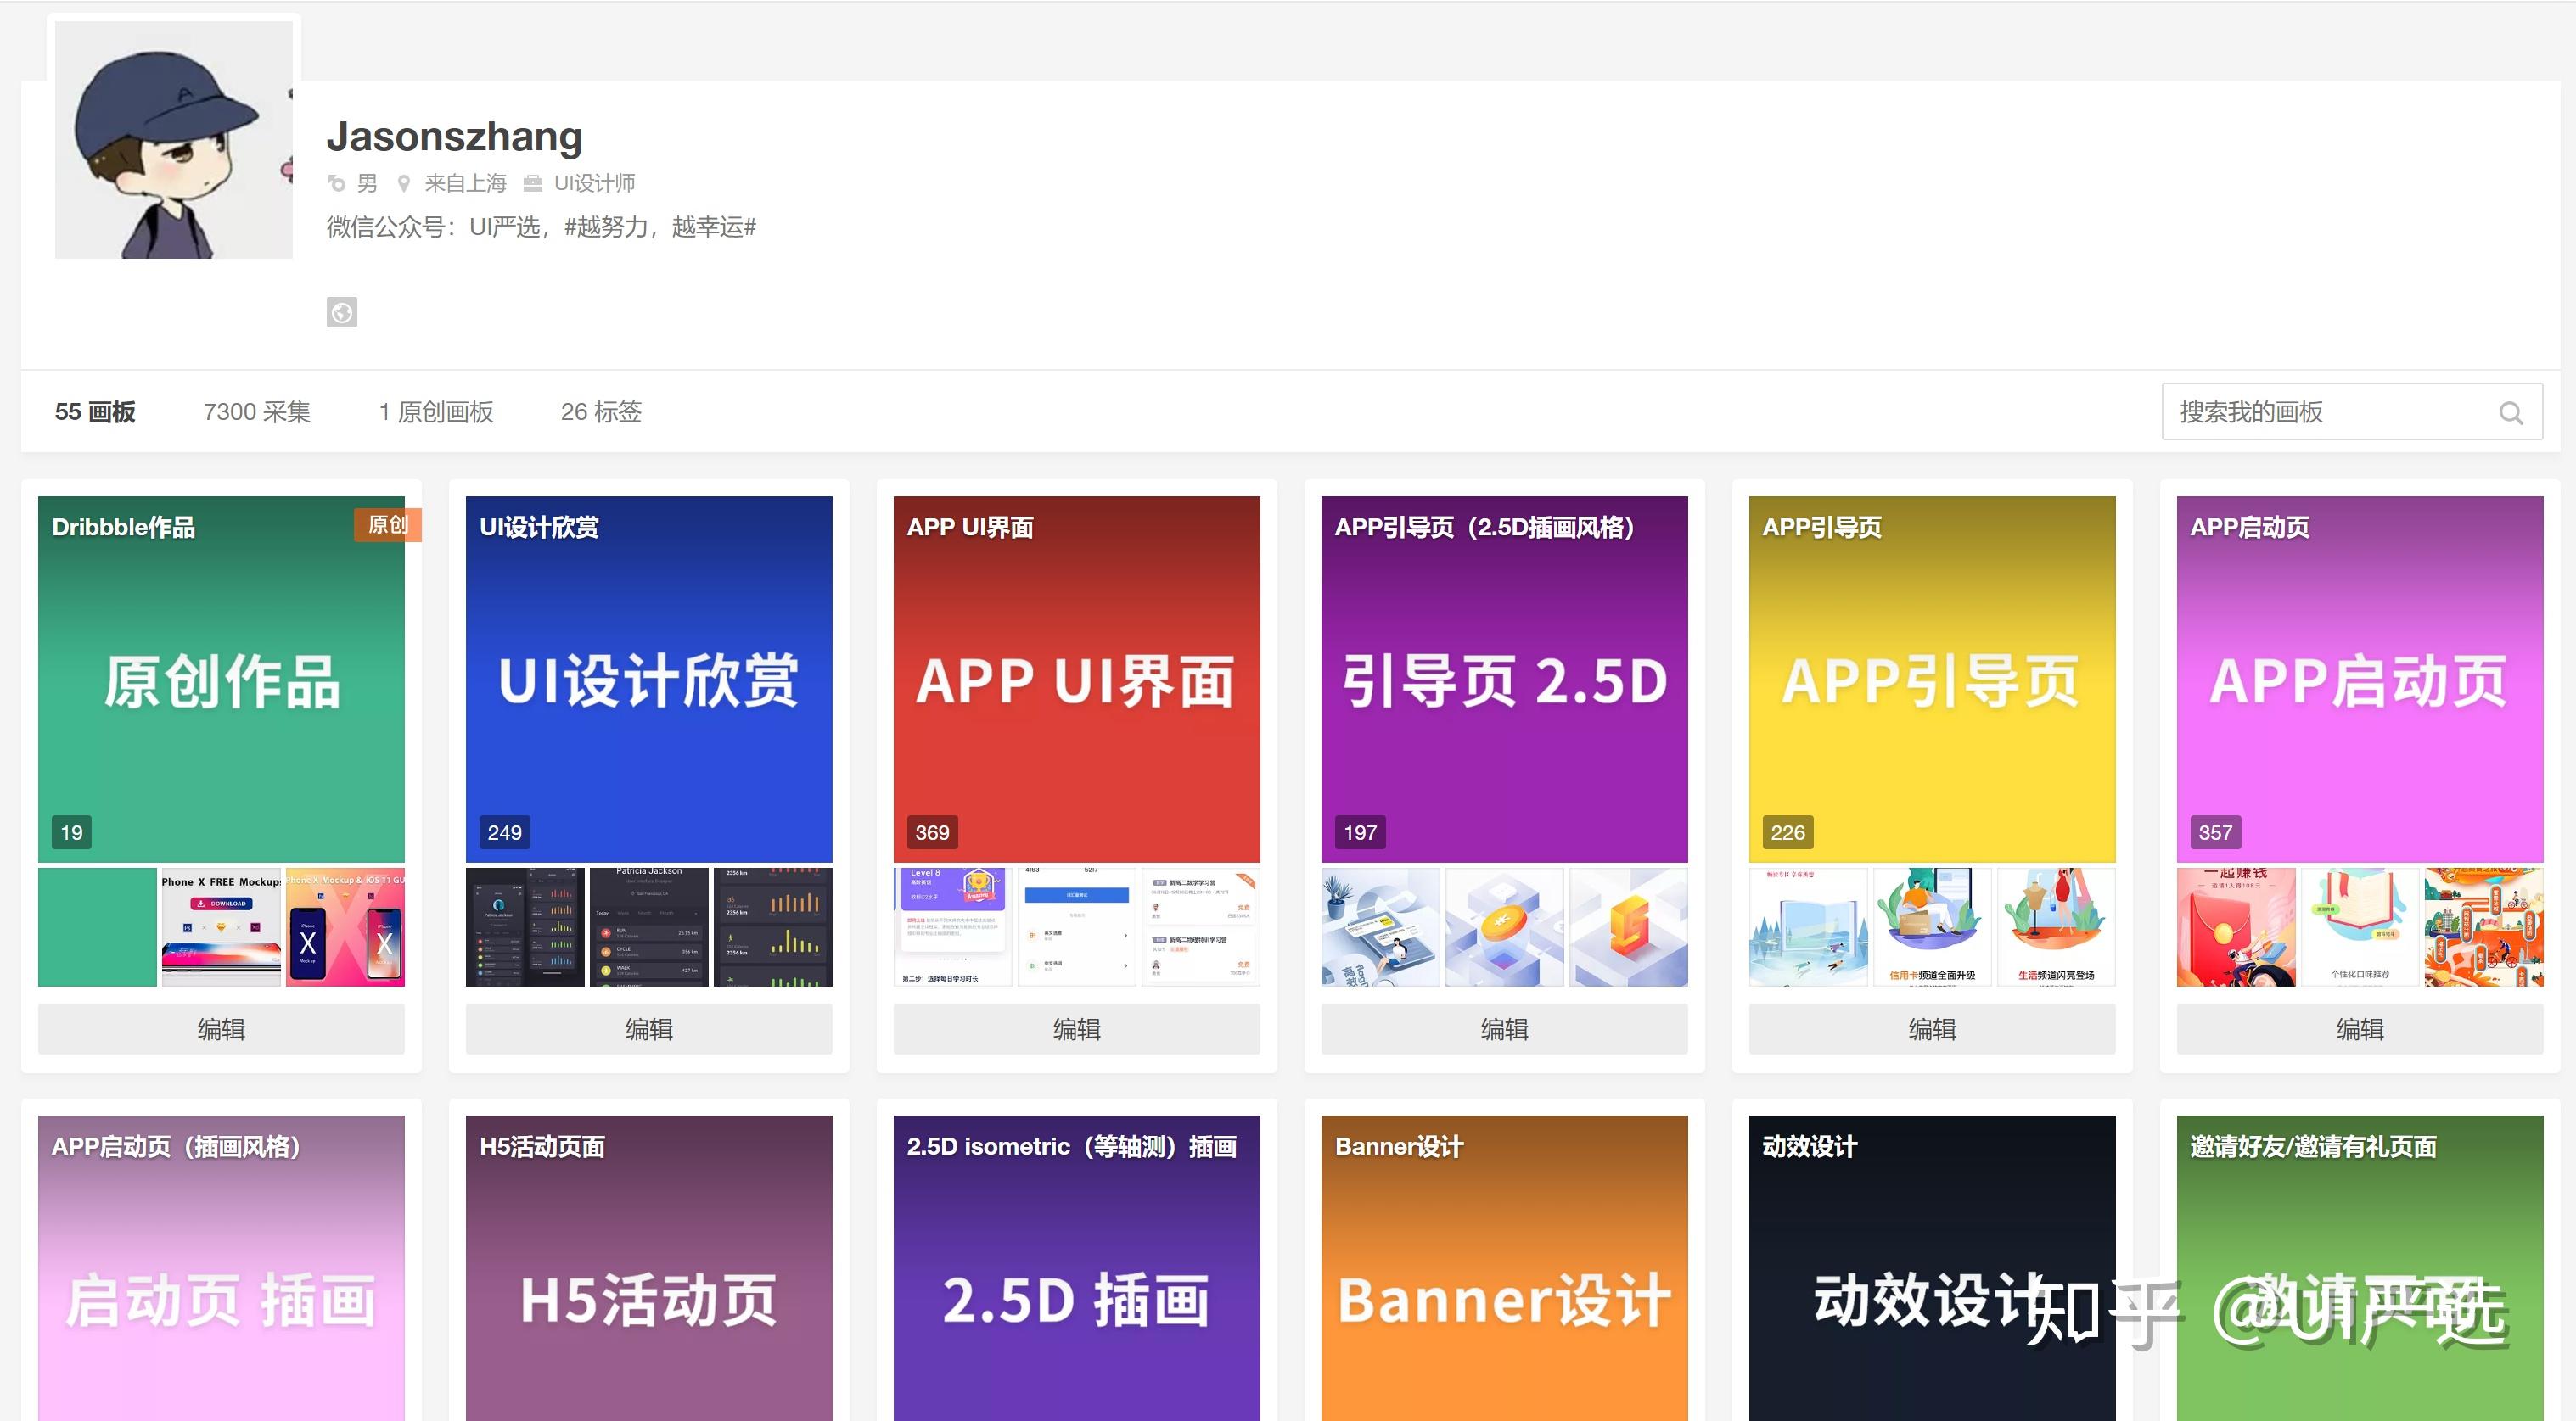Click the Jasonszhang username heading
The width and height of the screenshot is (2576, 1421).
coord(454,137)
